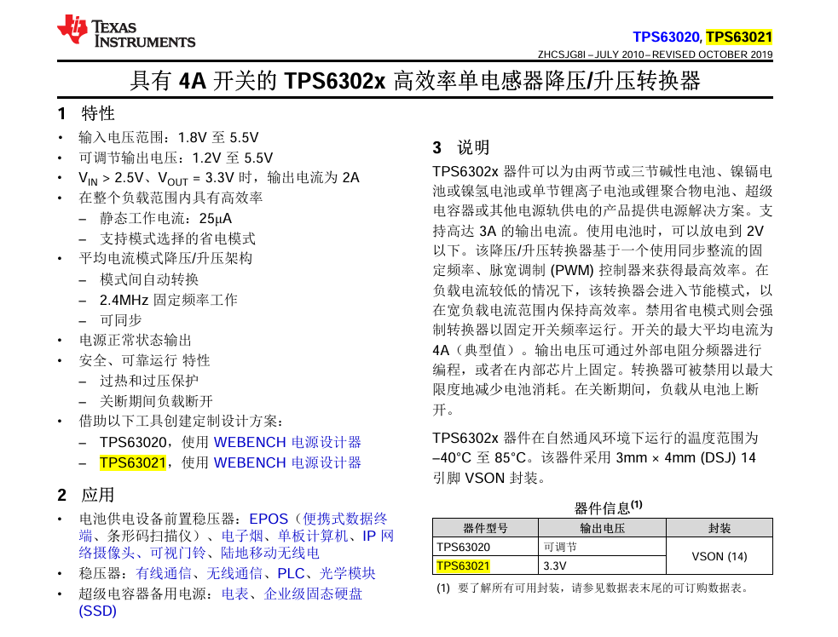
Task: Click the Texas Instruments logo
Action: 126,32
